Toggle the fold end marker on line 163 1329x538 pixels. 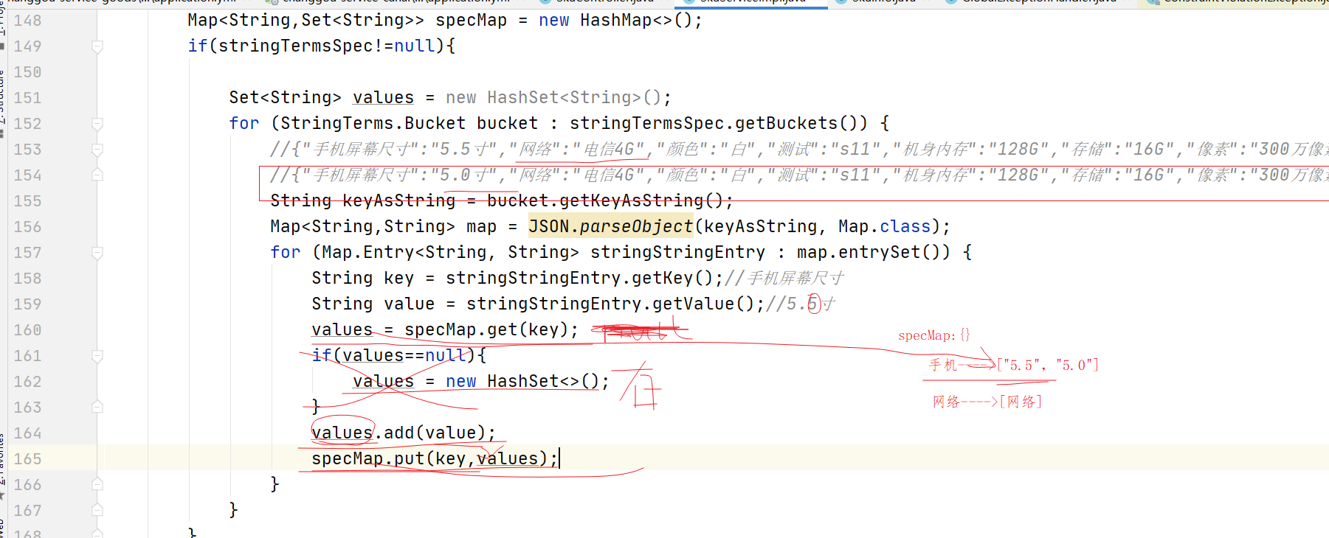tap(97, 407)
